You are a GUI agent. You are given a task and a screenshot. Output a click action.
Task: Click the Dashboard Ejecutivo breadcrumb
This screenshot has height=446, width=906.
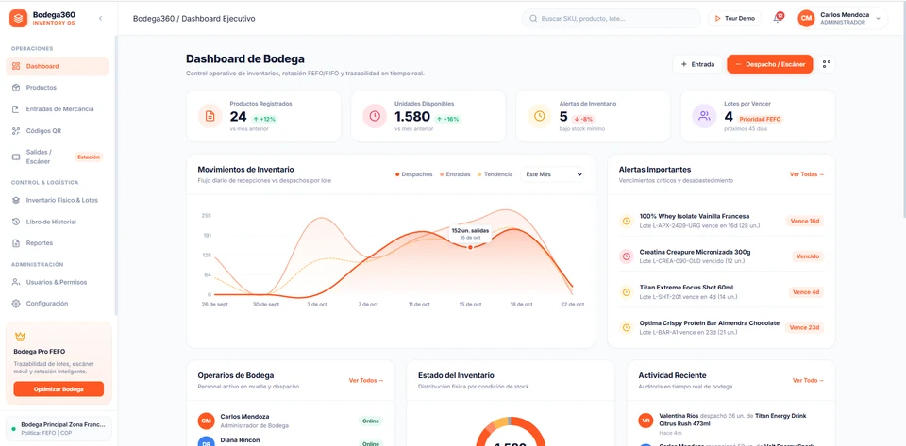click(218, 19)
